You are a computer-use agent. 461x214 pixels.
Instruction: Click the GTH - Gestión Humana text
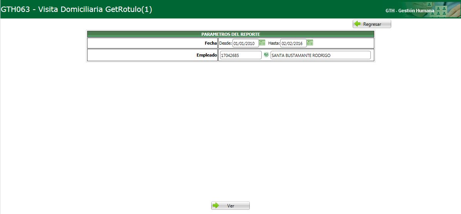(x=410, y=10)
